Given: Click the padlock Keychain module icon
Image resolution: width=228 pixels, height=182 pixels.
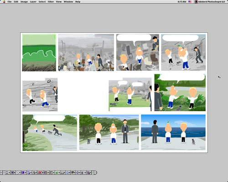Looking at the screenshot, I should pyautogui.click(x=34, y=172).
